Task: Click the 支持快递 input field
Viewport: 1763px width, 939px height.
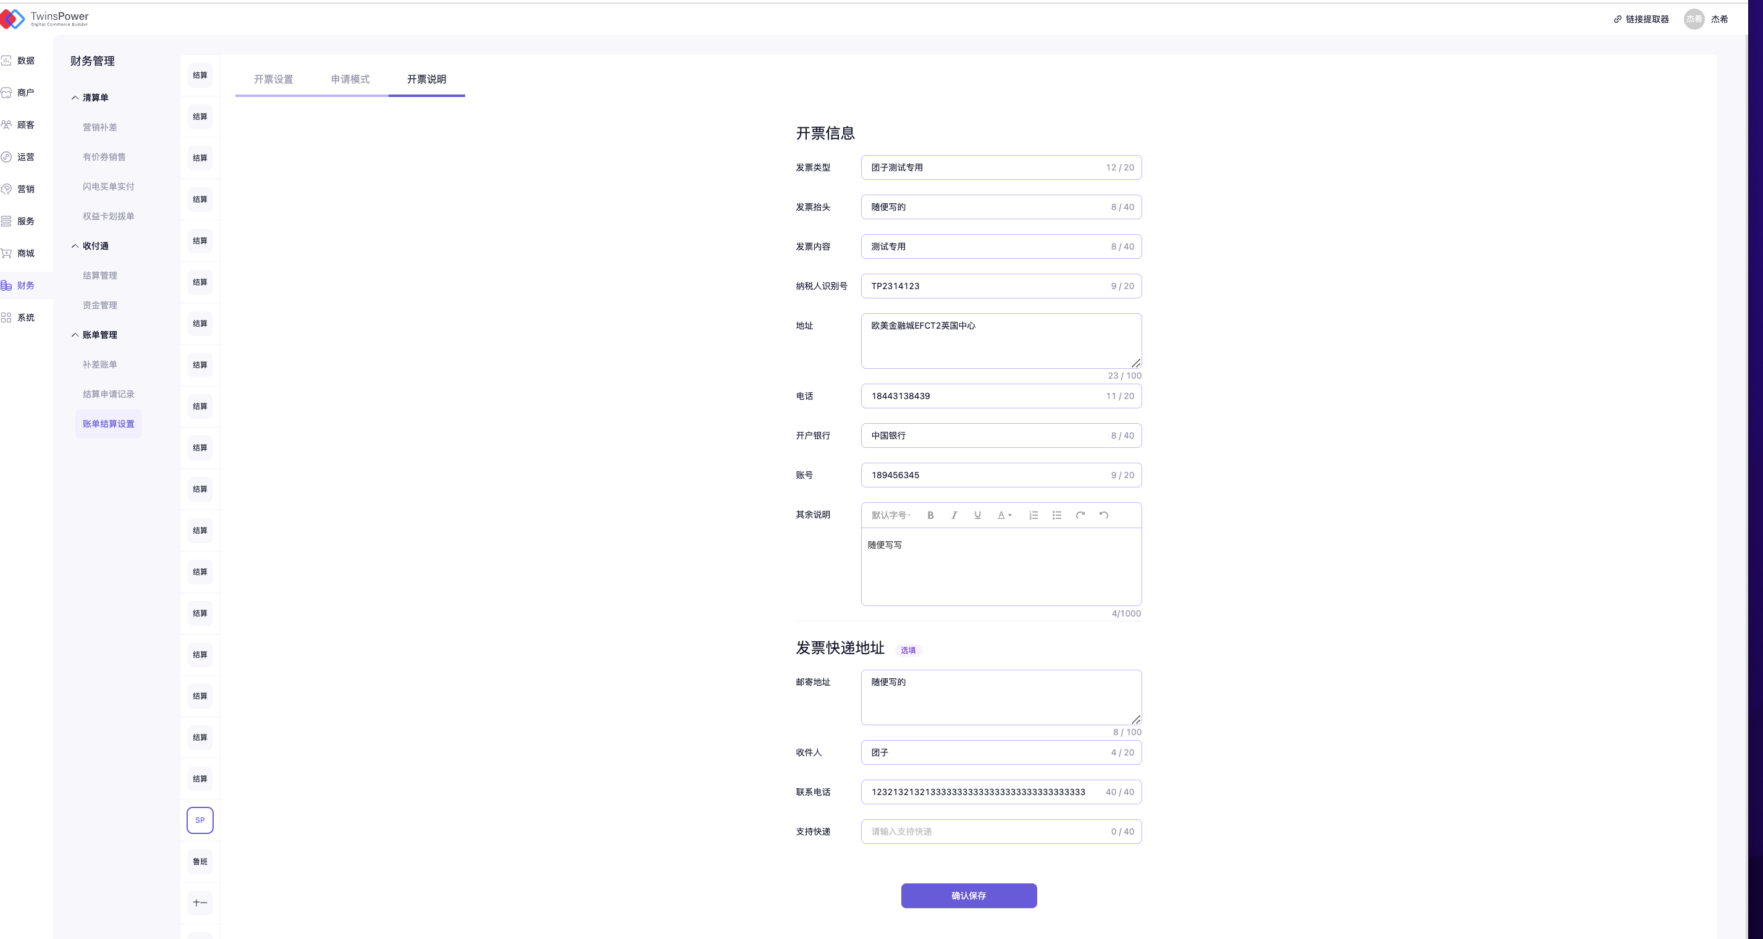Action: pyautogui.click(x=985, y=832)
